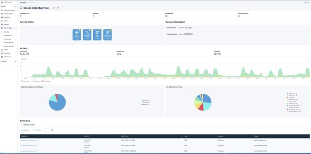Sort table by Subscriber column header
311x154 pixels.
coord(24,136)
